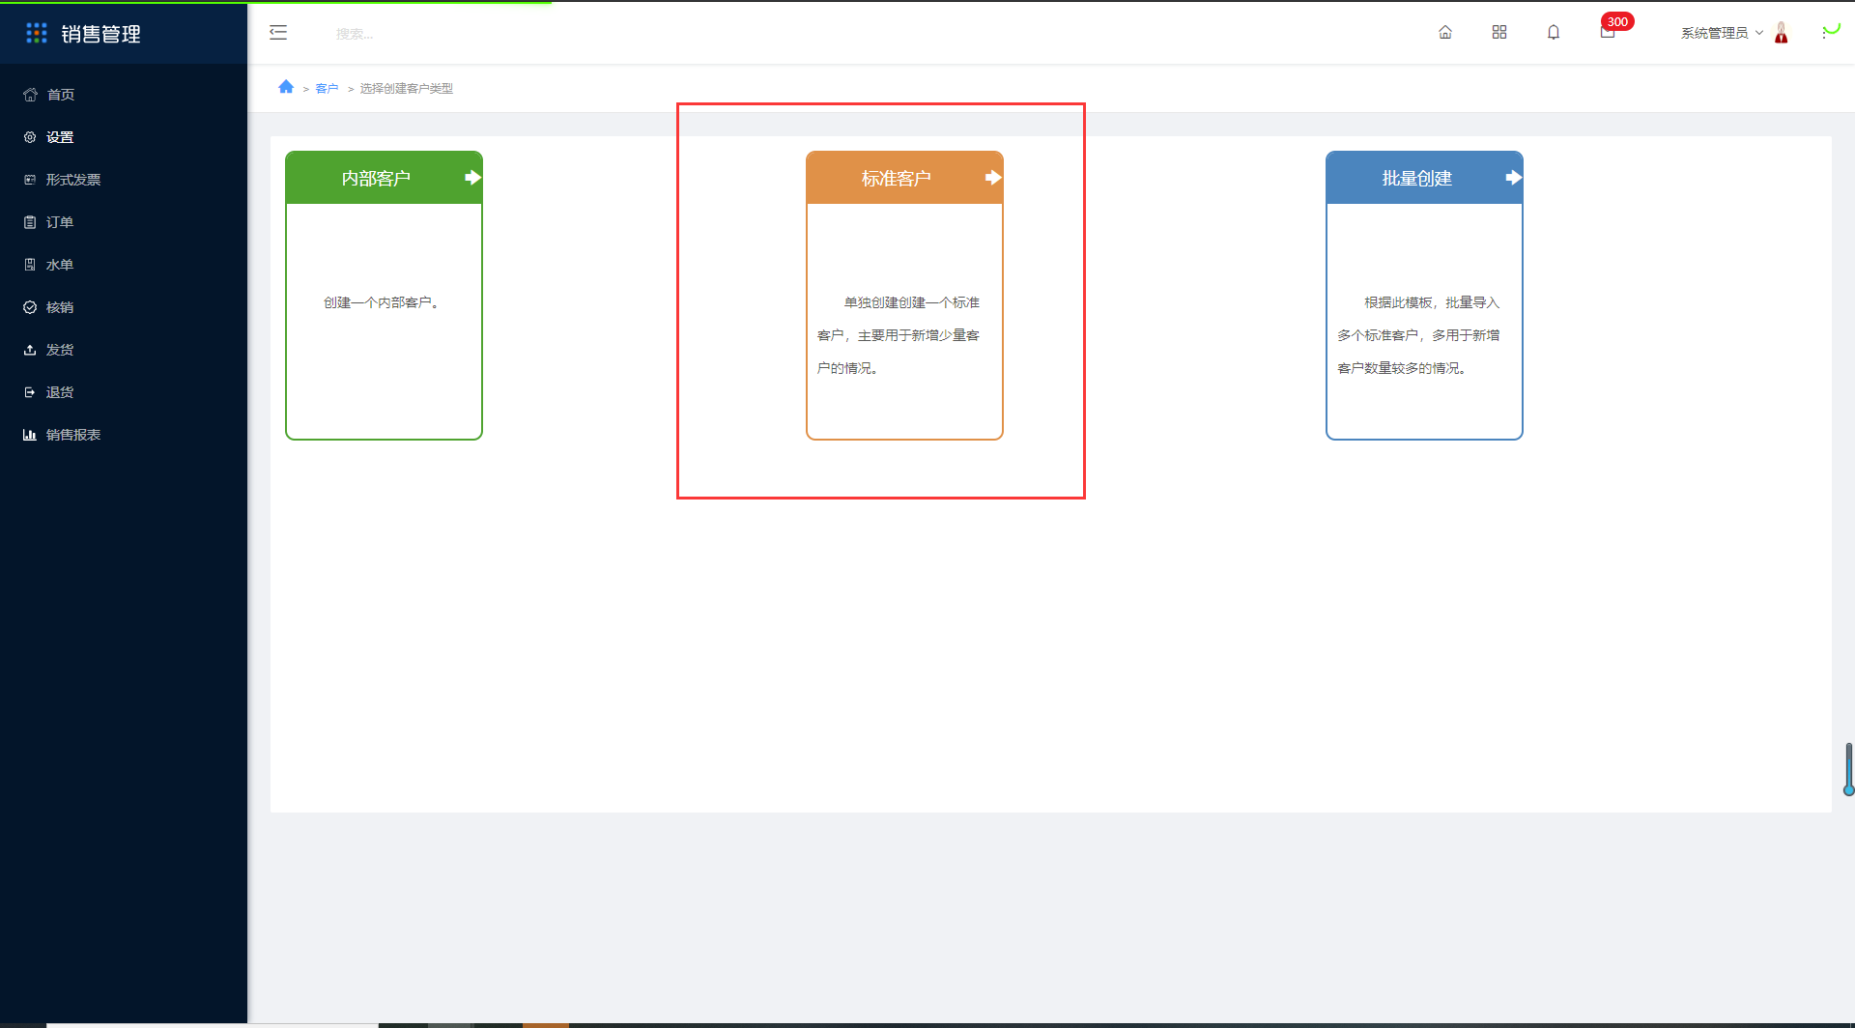Open the 销售报表 menu item

click(x=124, y=435)
